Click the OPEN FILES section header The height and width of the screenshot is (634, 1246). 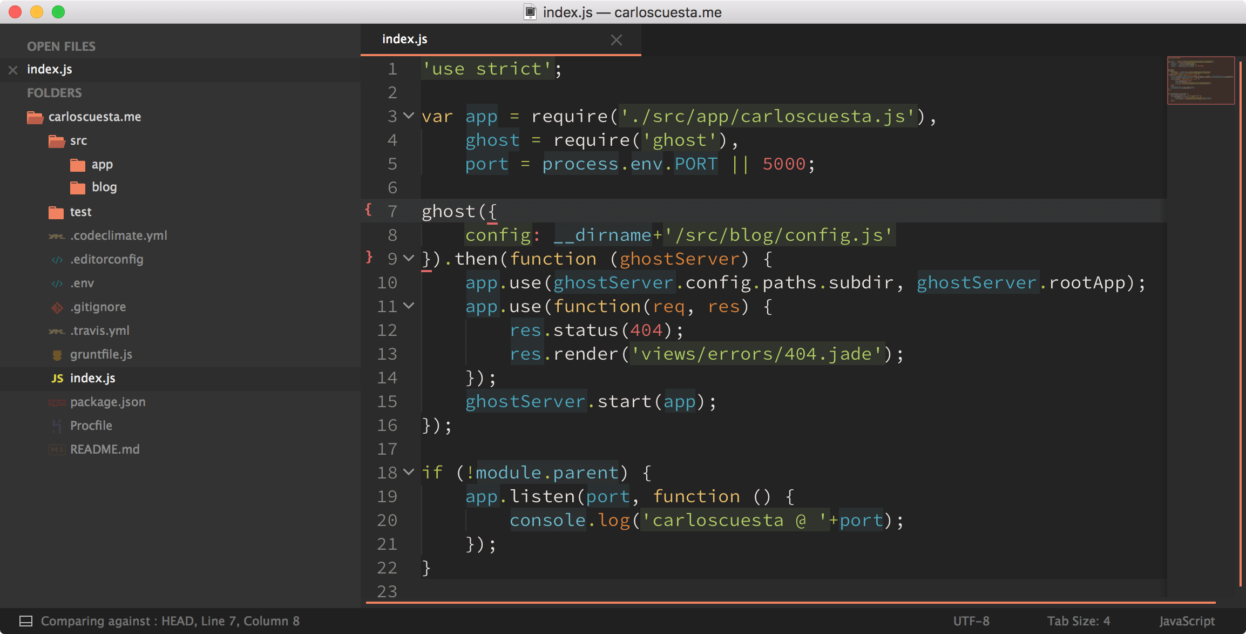pos(61,46)
